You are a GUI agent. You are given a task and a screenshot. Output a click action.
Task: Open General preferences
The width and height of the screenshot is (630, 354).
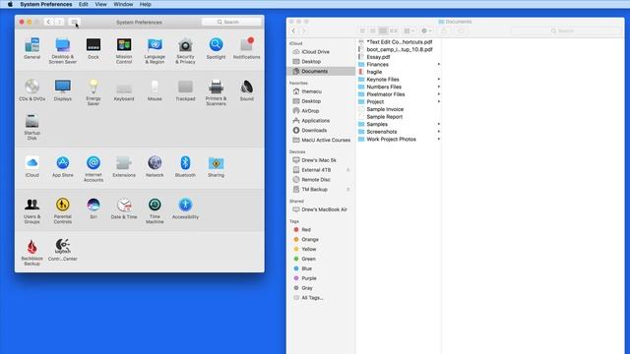click(x=32, y=48)
